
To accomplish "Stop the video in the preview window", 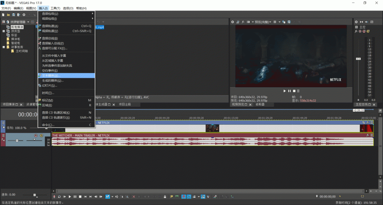I will (294, 91).
